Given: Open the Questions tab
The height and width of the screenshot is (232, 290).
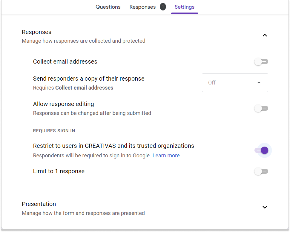Looking at the screenshot, I should pyautogui.click(x=108, y=7).
